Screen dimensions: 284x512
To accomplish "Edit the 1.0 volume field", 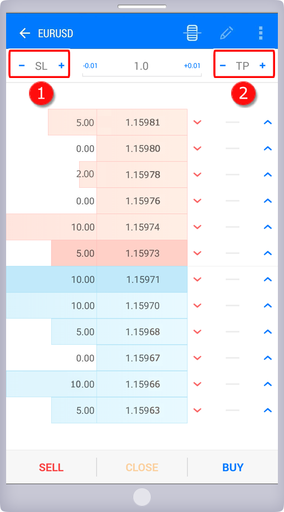I will tap(141, 66).
